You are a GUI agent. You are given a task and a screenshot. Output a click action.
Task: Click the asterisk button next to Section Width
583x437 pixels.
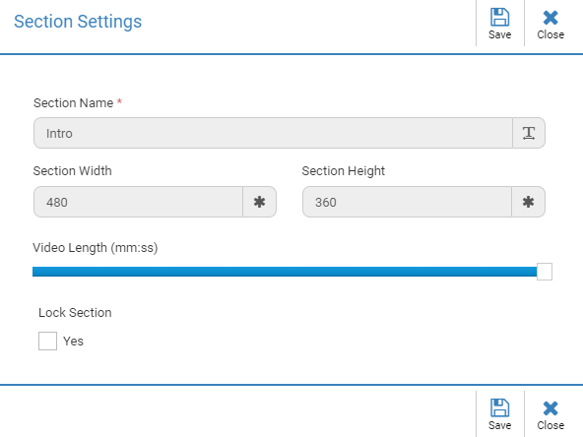[260, 202]
